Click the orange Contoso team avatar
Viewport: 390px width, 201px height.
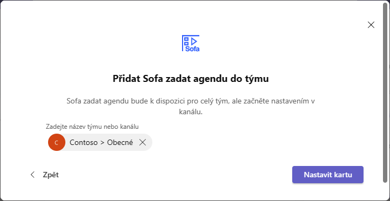57,142
